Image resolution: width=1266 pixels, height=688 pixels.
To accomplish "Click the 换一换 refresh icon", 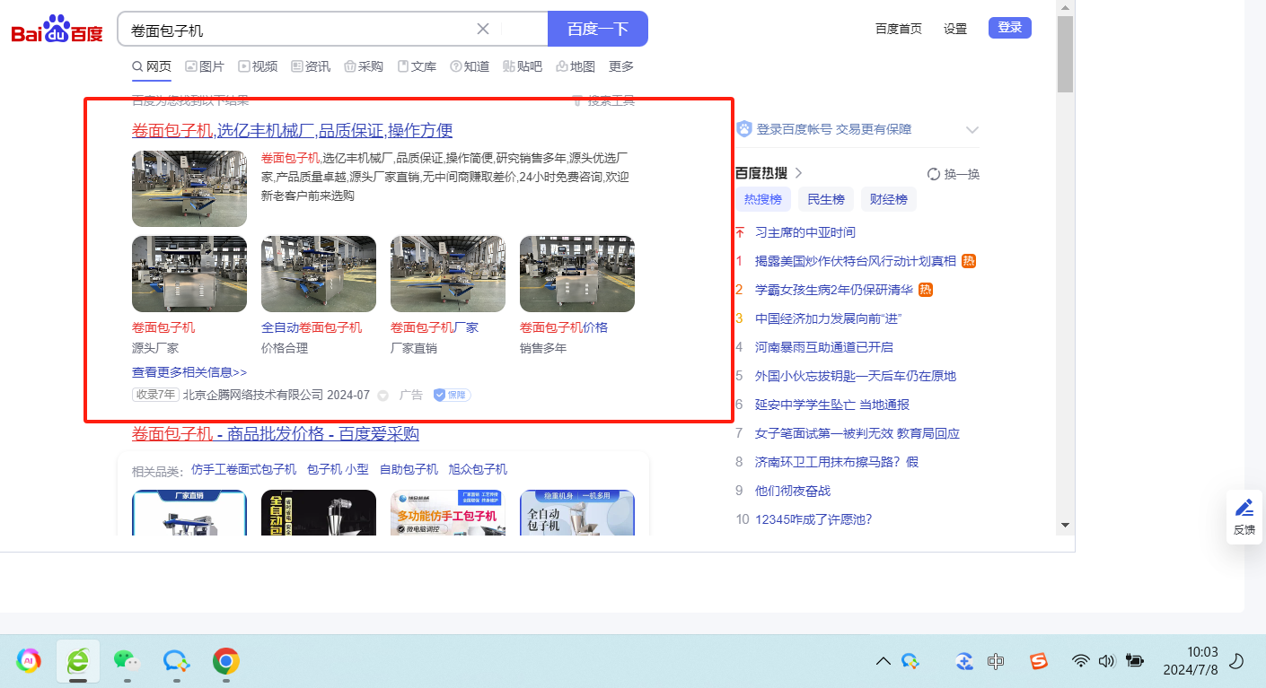I will (934, 174).
